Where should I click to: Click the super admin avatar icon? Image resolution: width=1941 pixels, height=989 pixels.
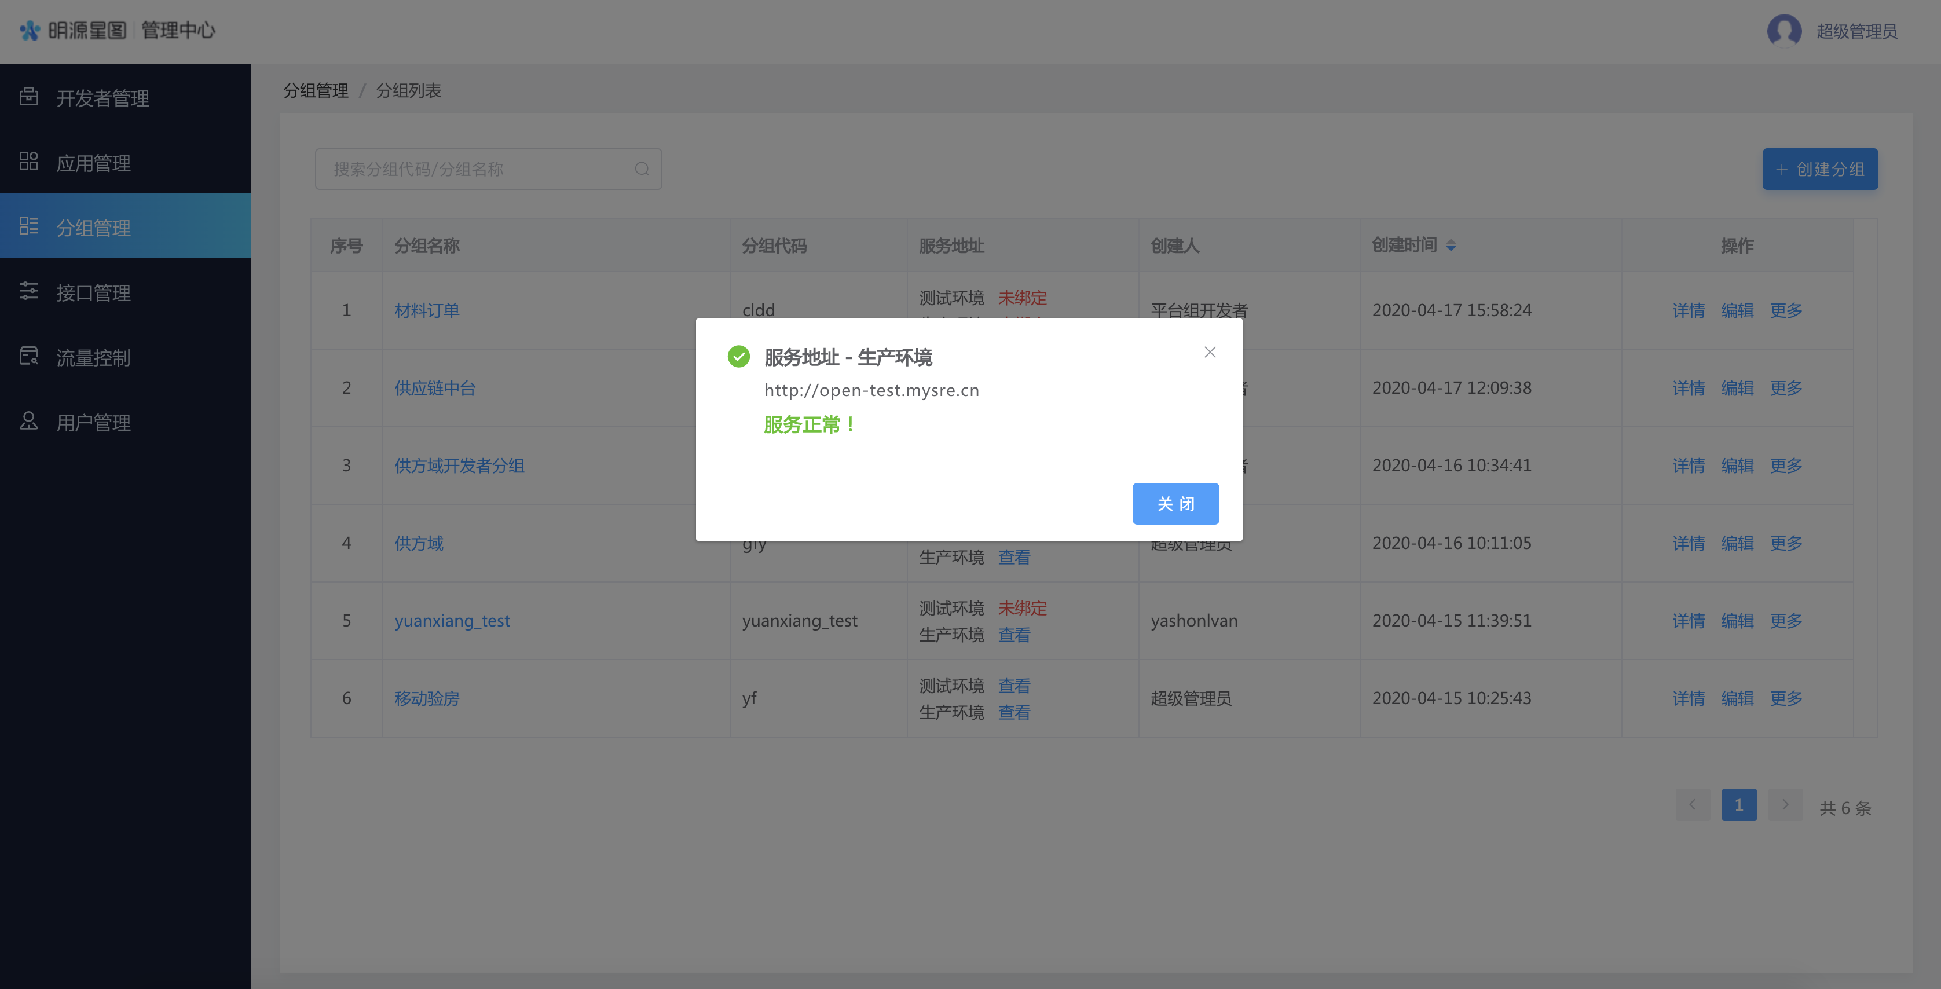click(x=1783, y=31)
